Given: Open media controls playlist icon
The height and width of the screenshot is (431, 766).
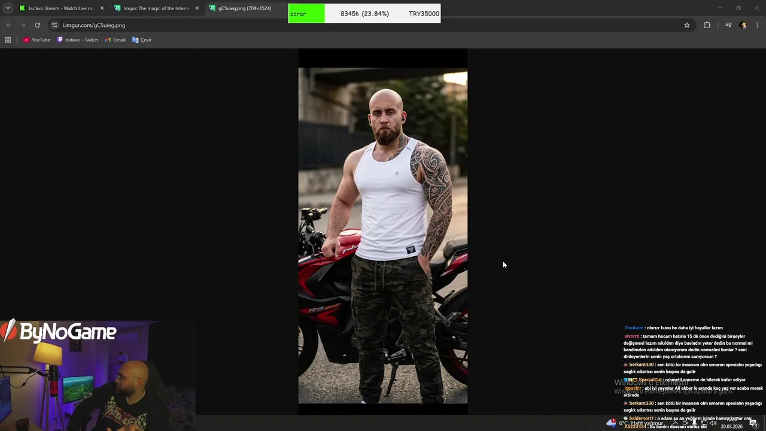Looking at the screenshot, I should (x=728, y=25).
